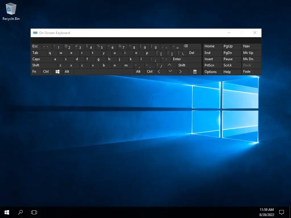Click the backslash pipe key

182,53
